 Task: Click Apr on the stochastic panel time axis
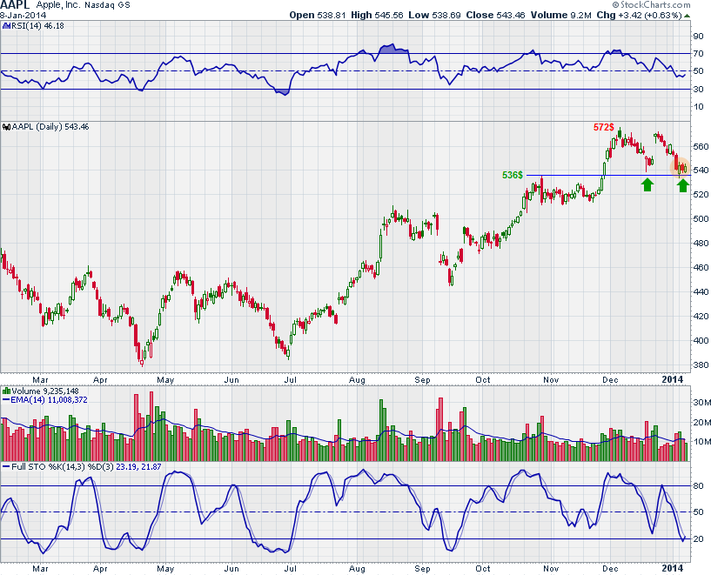100,569
